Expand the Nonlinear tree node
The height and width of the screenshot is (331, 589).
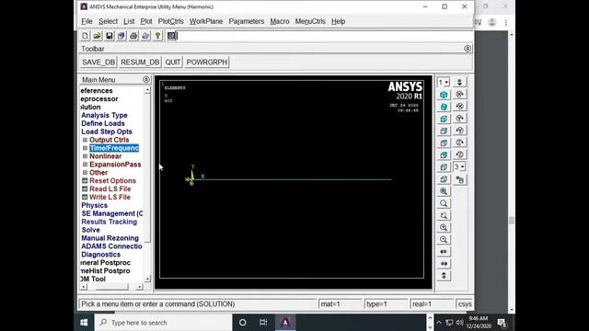[x=85, y=156]
